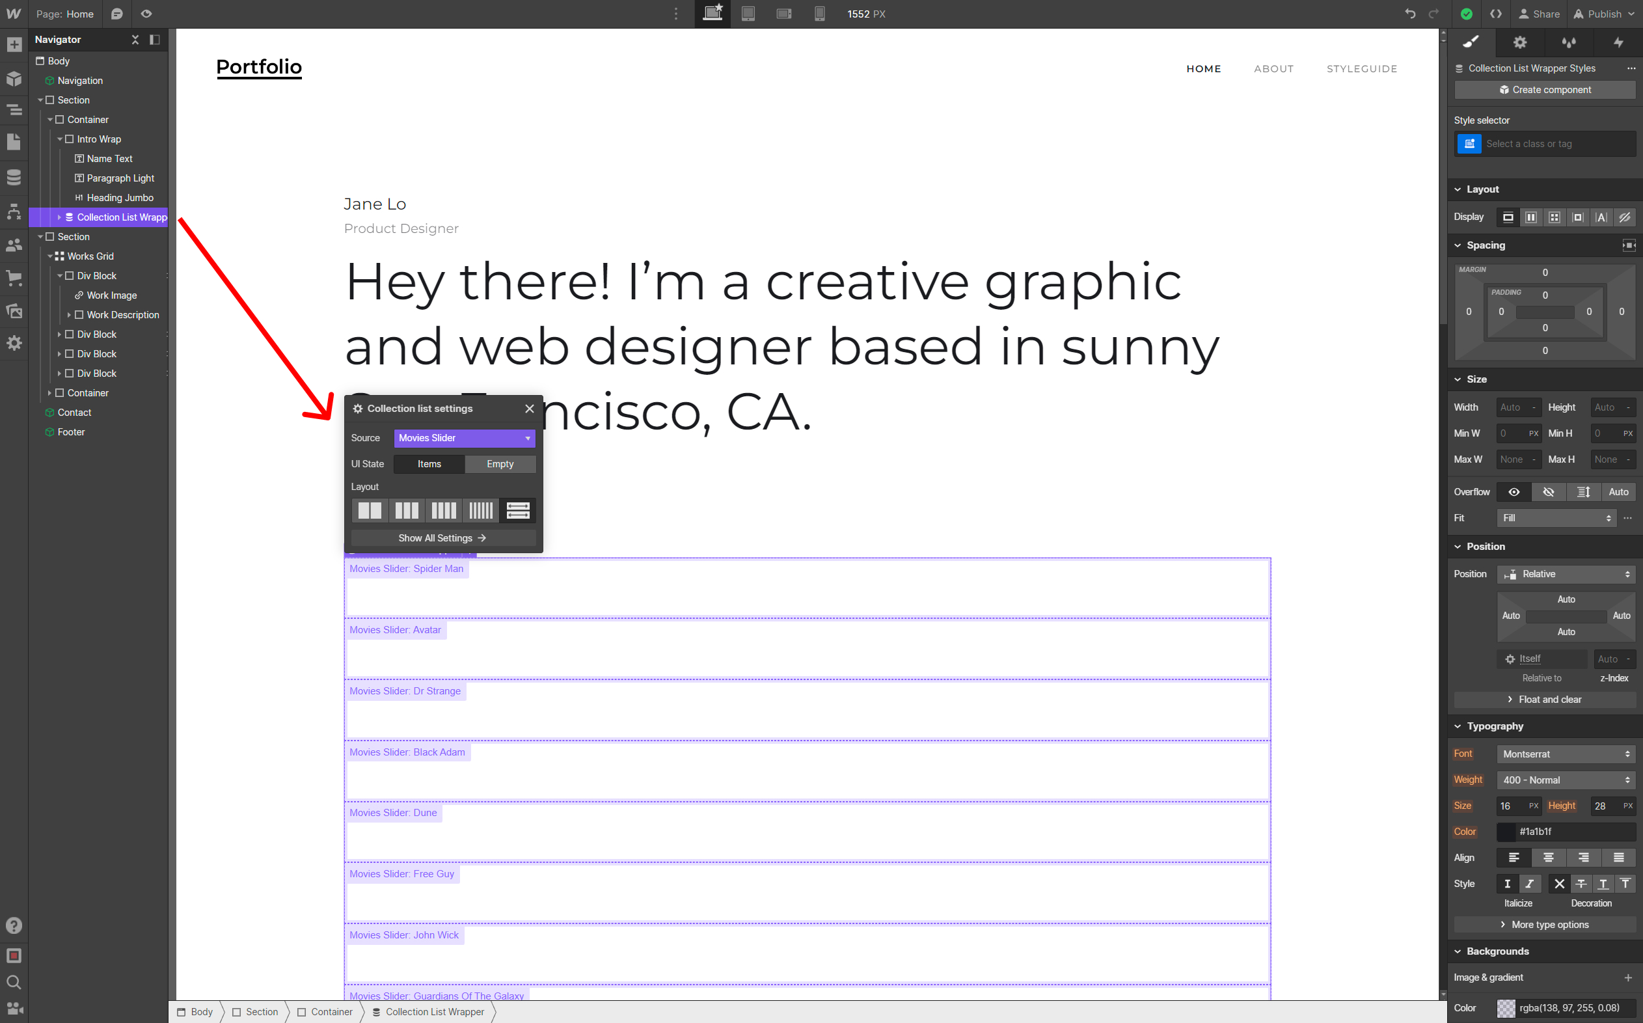Select the desktop base breakpoint icon

point(713,14)
